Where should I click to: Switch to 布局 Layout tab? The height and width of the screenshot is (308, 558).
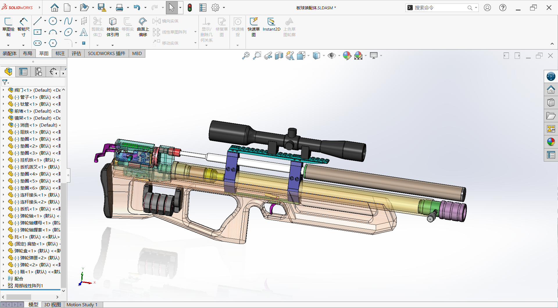[28, 54]
